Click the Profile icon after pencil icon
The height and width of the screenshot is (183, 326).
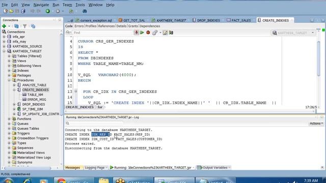(x=171, y=33)
